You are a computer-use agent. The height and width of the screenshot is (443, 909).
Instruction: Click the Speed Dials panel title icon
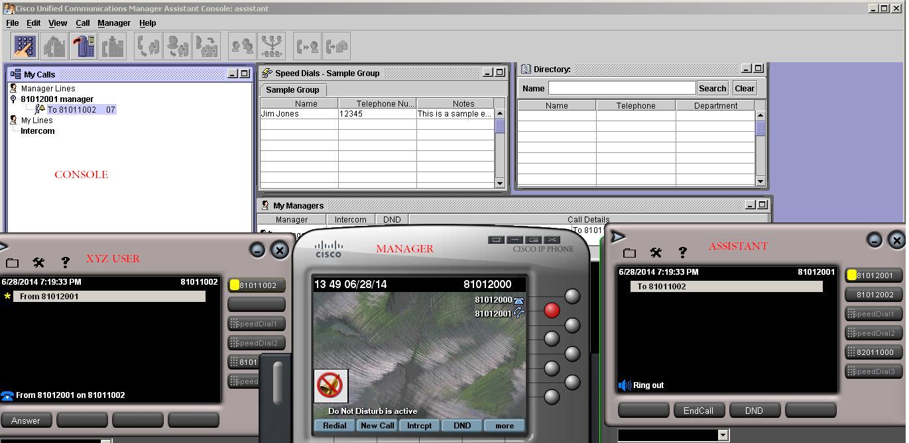[267, 73]
